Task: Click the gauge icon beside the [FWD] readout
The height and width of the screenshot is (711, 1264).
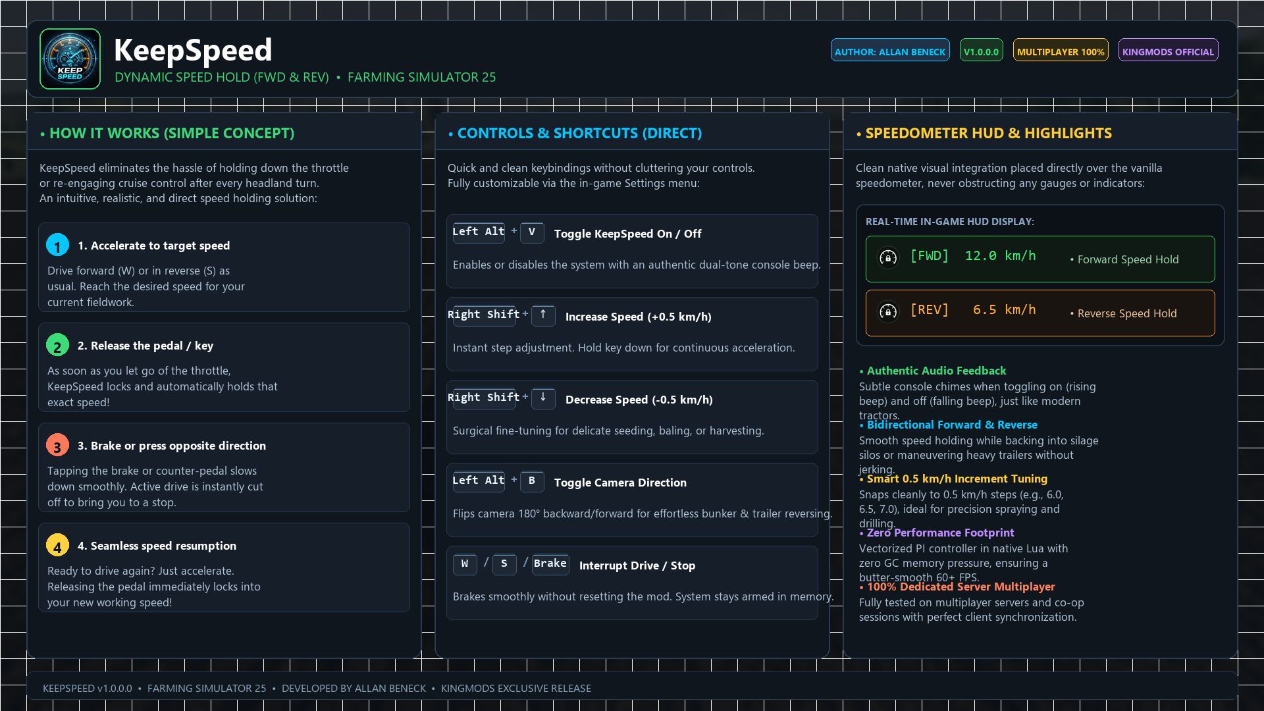Action: tap(888, 257)
